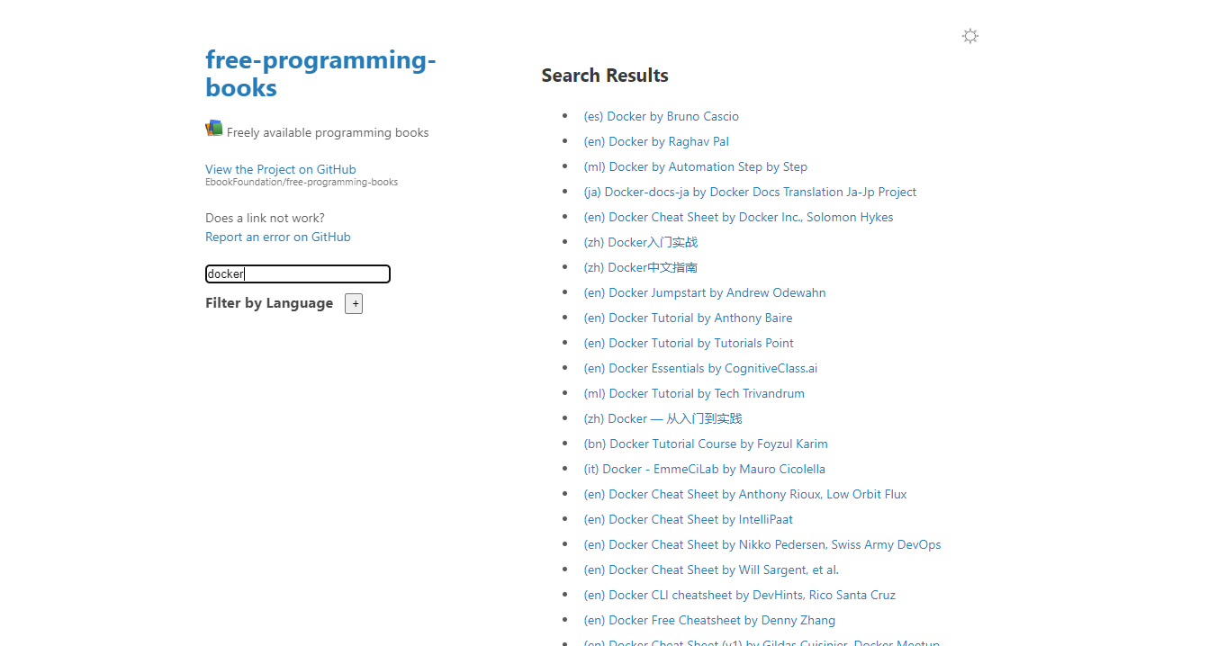Expand the Filter by Language section
The image size is (1208, 646).
click(354, 304)
